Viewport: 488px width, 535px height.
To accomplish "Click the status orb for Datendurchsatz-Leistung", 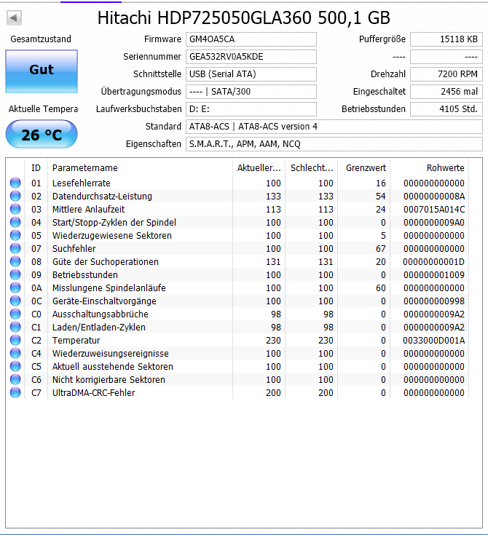I will [x=15, y=196].
